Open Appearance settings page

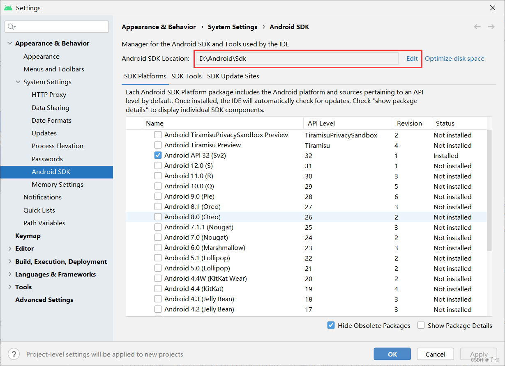tap(42, 57)
